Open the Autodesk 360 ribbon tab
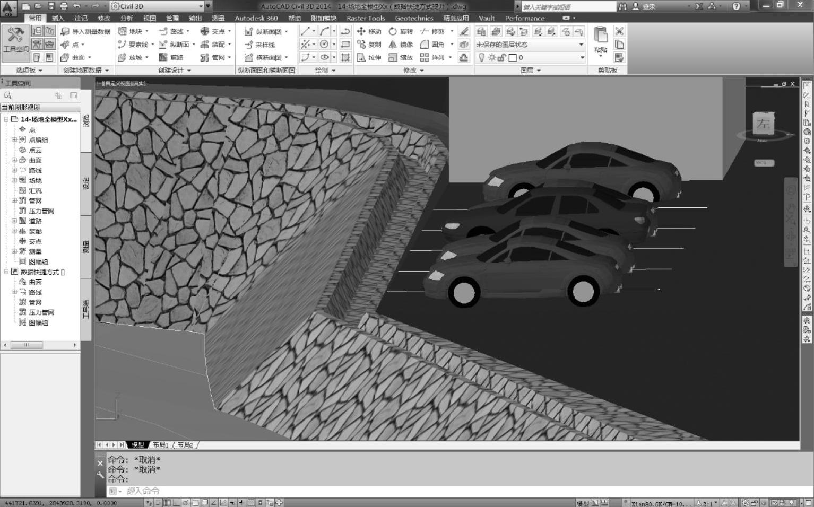 click(x=256, y=18)
